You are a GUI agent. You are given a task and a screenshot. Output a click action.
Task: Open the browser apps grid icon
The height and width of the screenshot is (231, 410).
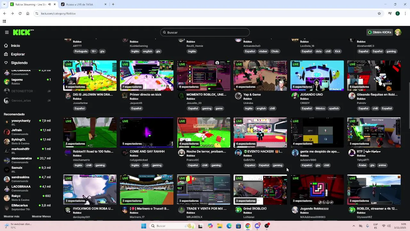pos(4,21)
